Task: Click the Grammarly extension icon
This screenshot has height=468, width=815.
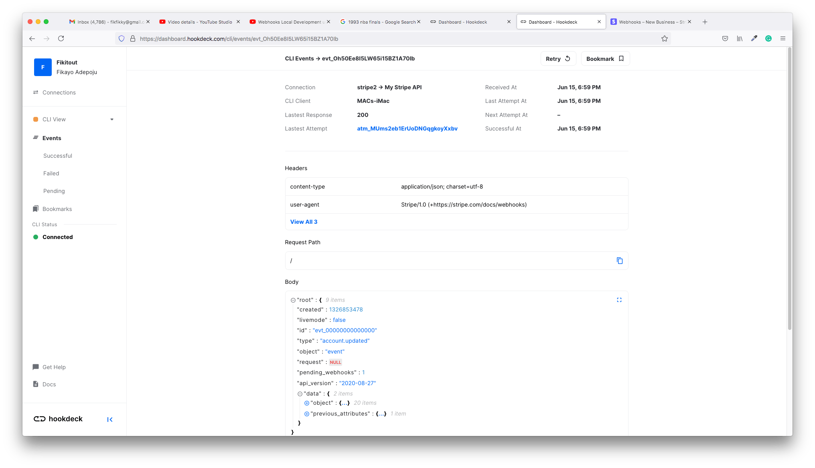Action: (x=768, y=38)
